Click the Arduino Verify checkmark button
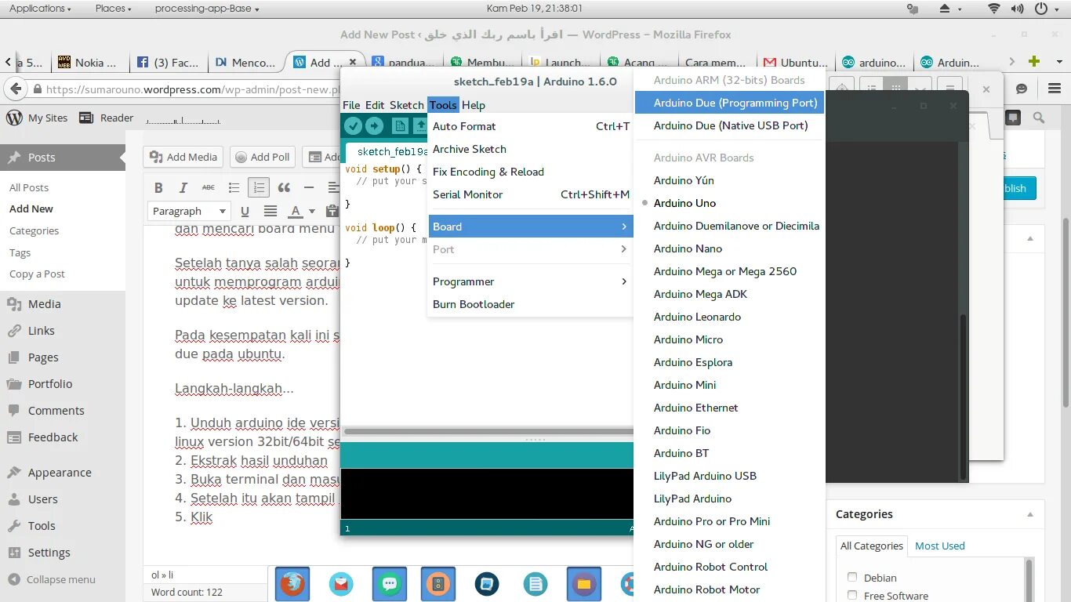This screenshot has width=1071, height=602. point(353,126)
